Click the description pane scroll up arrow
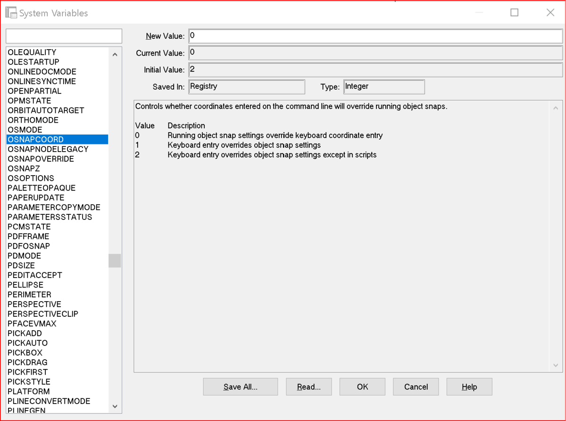The height and width of the screenshot is (421, 566). pyautogui.click(x=556, y=108)
